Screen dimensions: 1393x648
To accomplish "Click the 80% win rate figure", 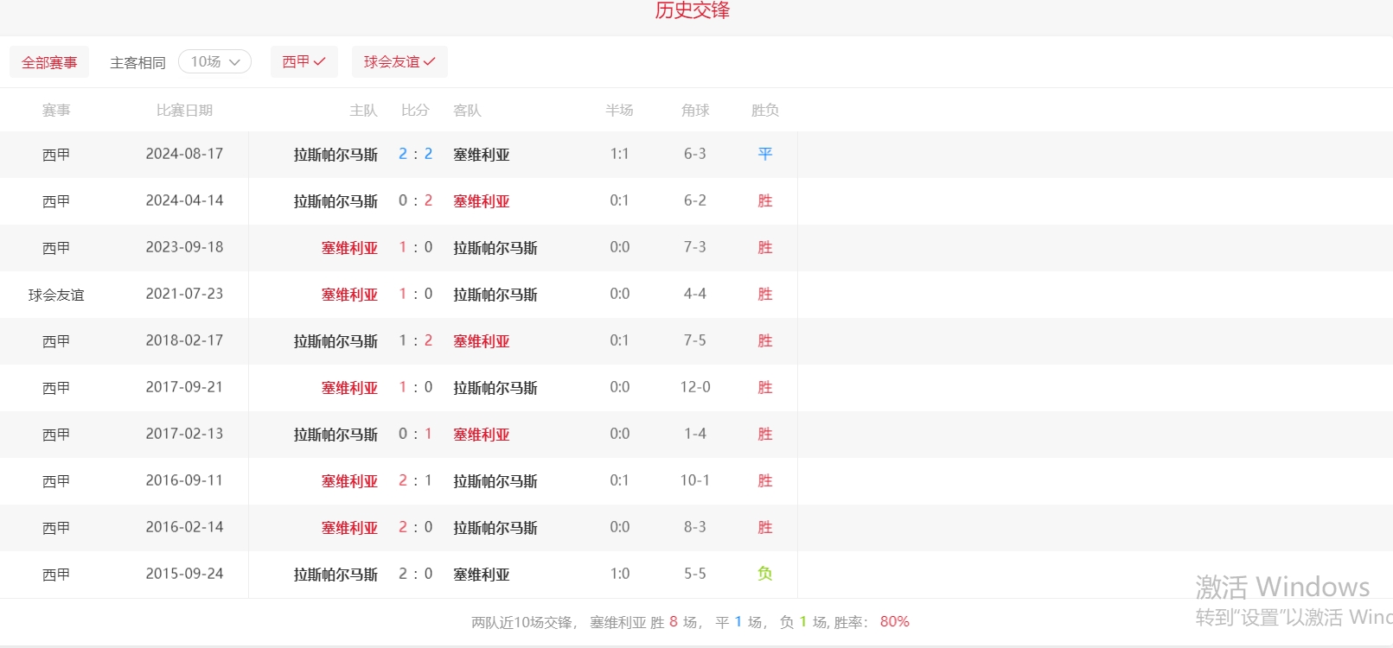I will (x=894, y=622).
